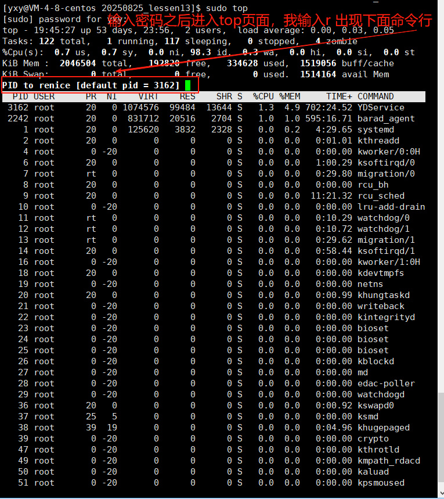This screenshot has height=499, width=444.
Task: Click the 2046504 total memory value
Action: coord(78,63)
